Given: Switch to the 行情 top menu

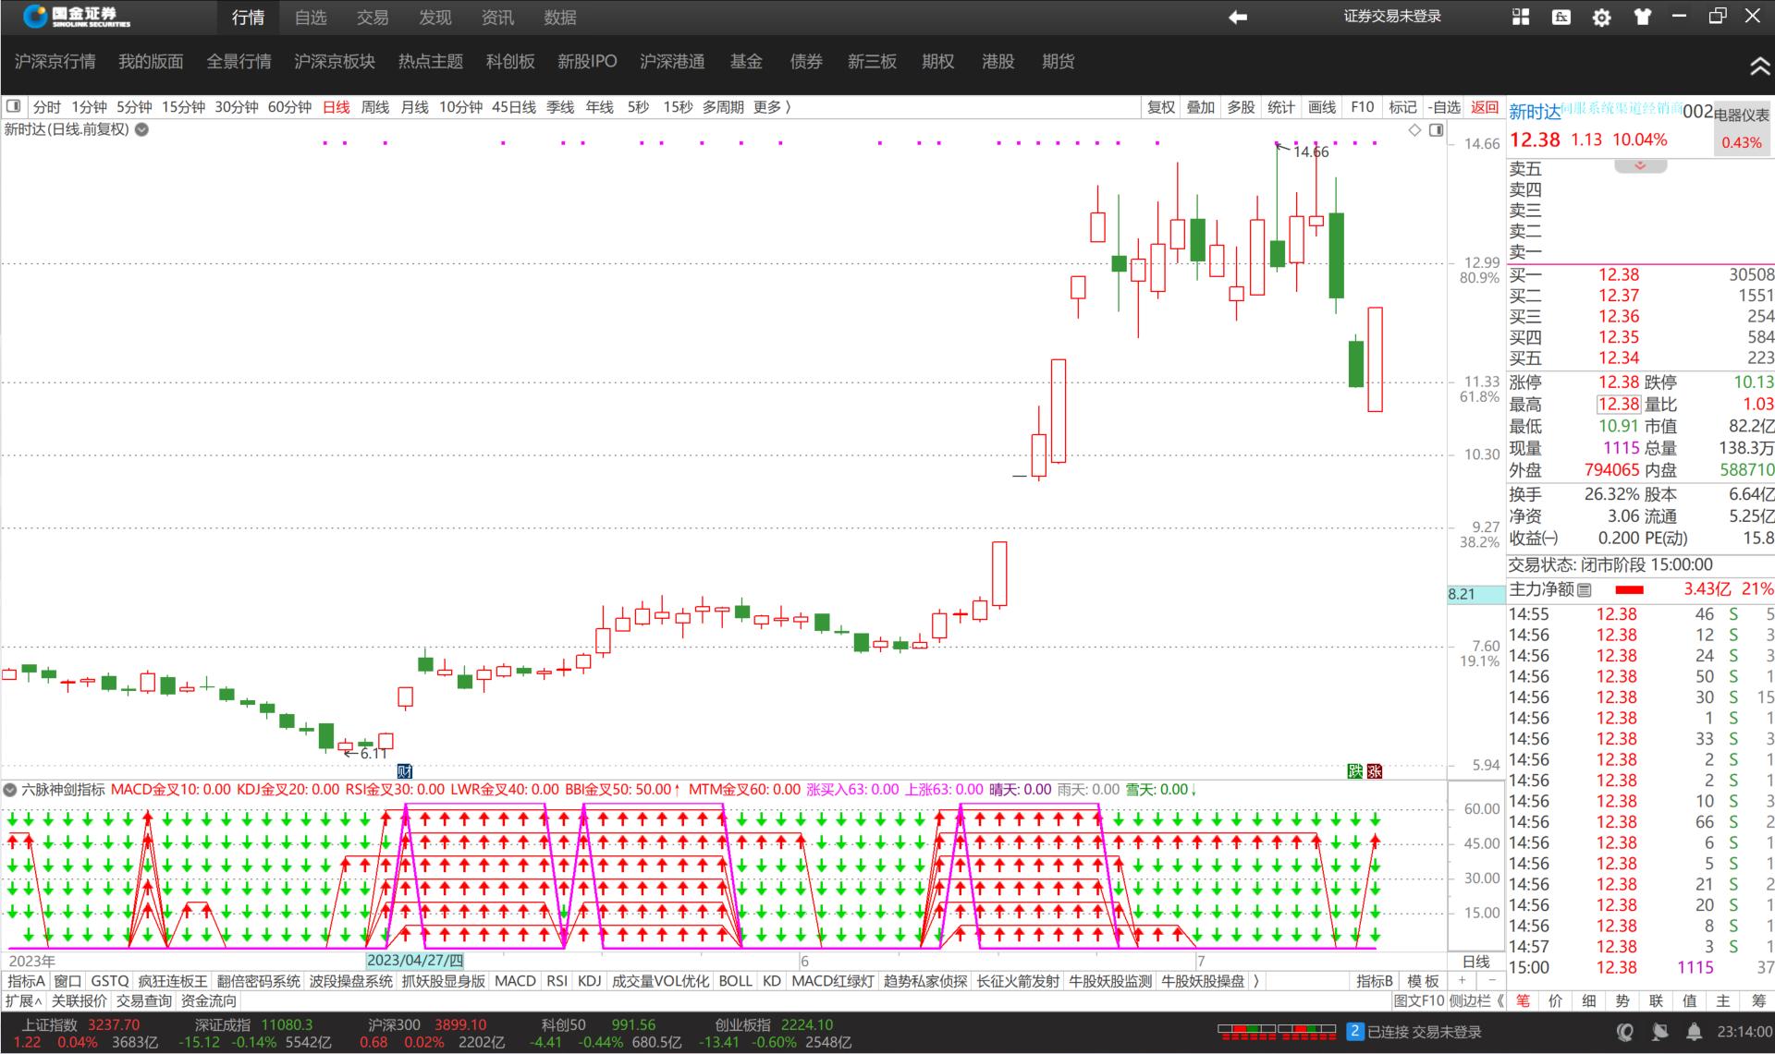Looking at the screenshot, I should (x=248, y=18).
